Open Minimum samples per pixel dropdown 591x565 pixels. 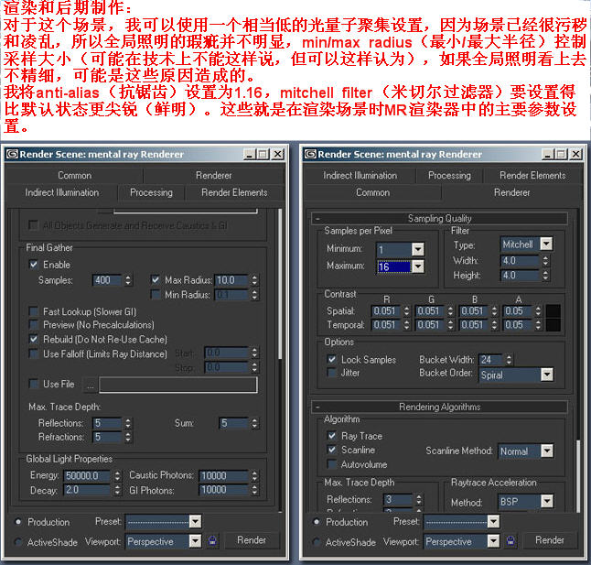click(418, 249)
